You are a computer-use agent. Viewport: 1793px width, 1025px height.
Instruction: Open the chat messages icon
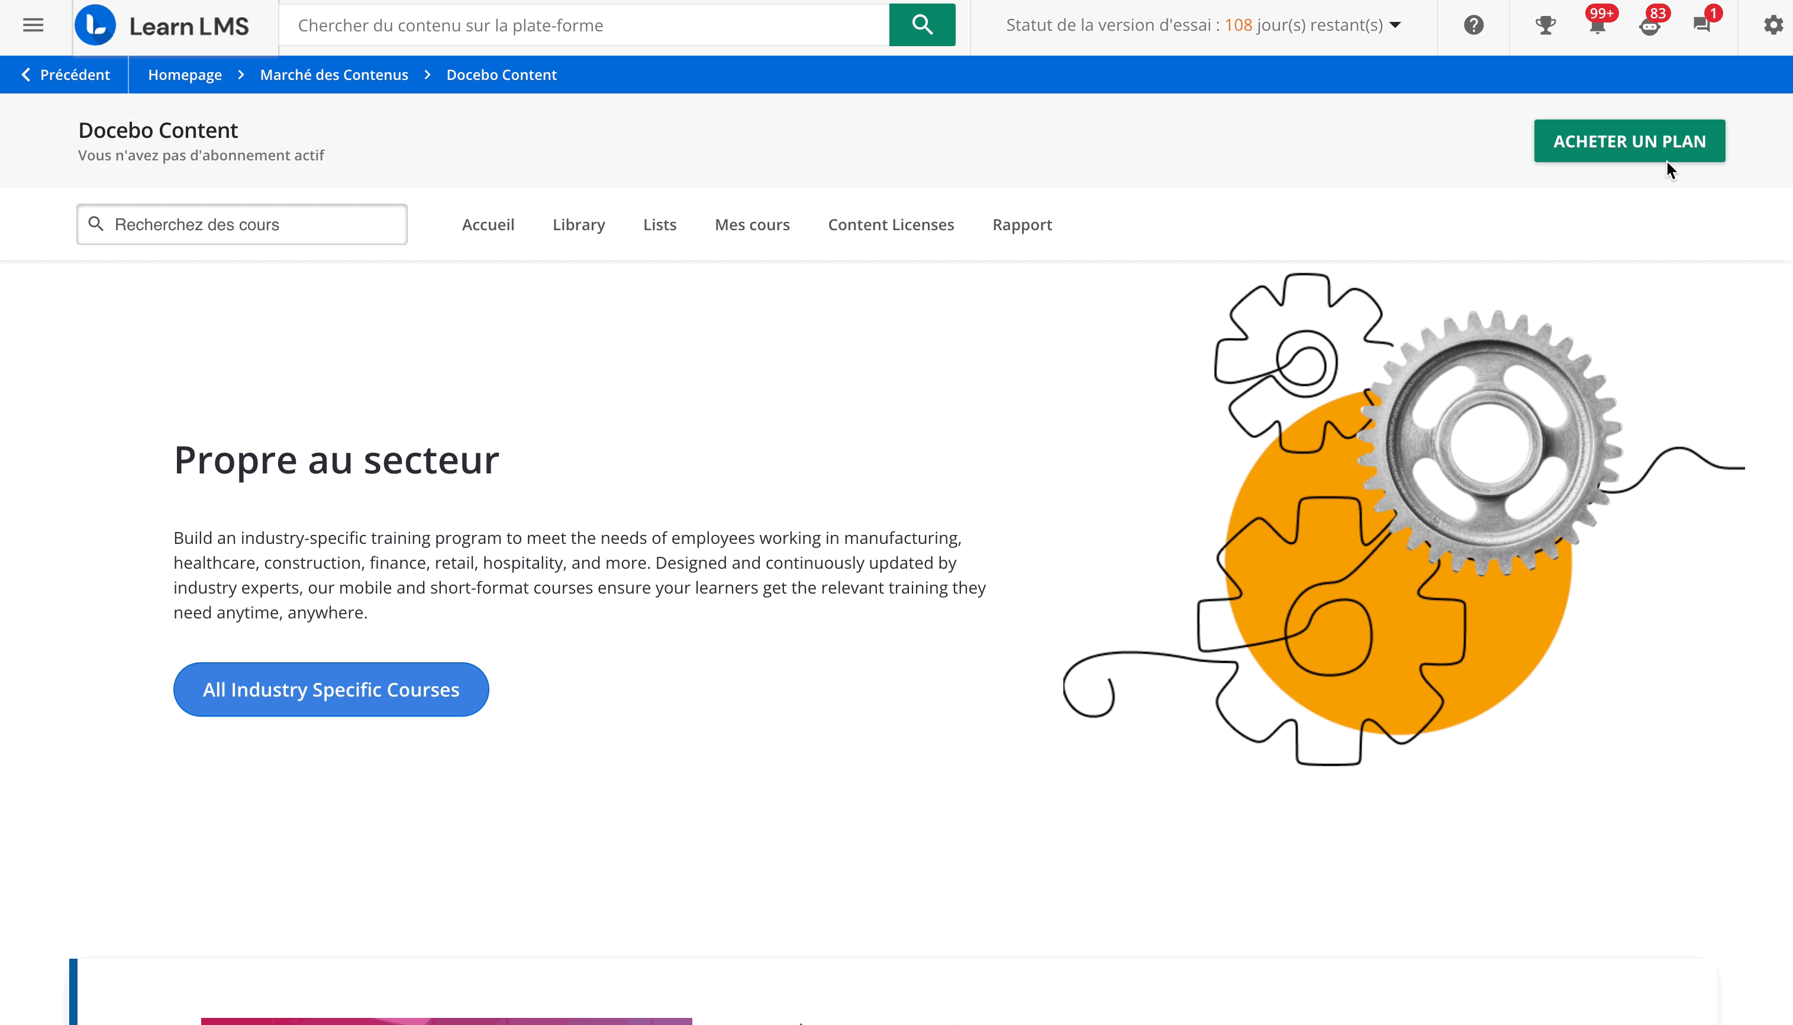point(1701,25)
